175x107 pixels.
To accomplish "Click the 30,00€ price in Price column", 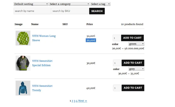I will tap(91, 63).
